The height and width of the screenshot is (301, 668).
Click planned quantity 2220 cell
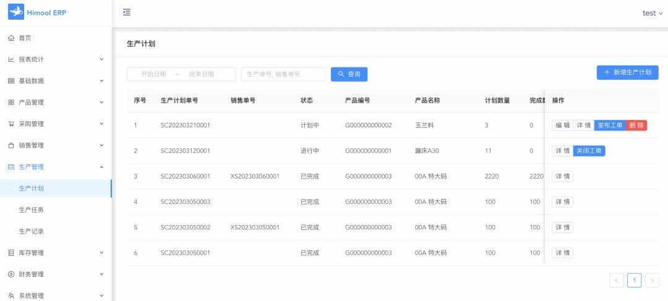(492, 176)
